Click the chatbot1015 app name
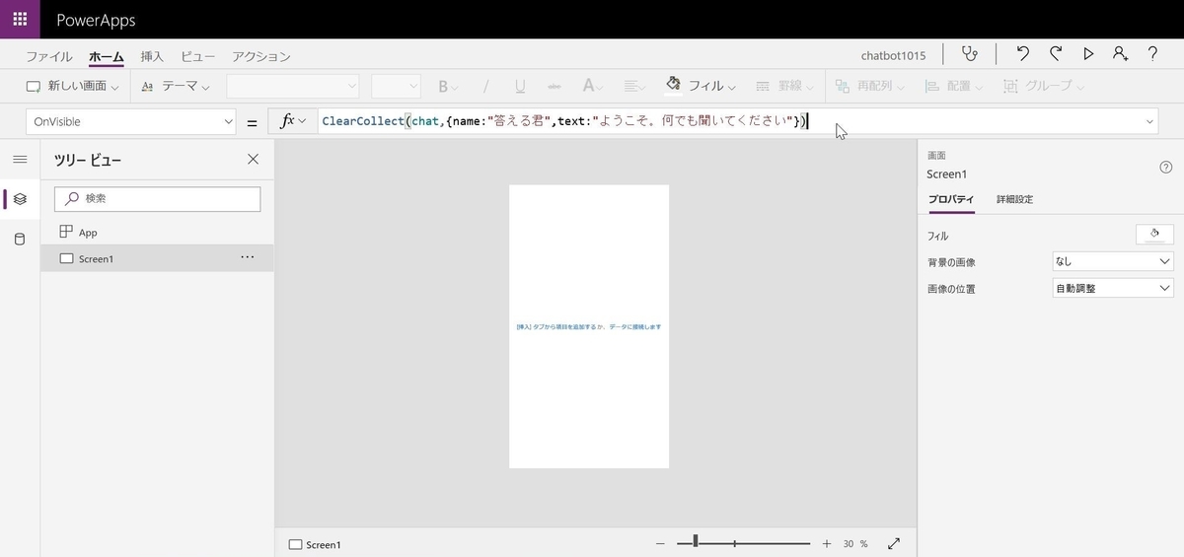This screenshot has height=557, width=1184. (893, 55)
